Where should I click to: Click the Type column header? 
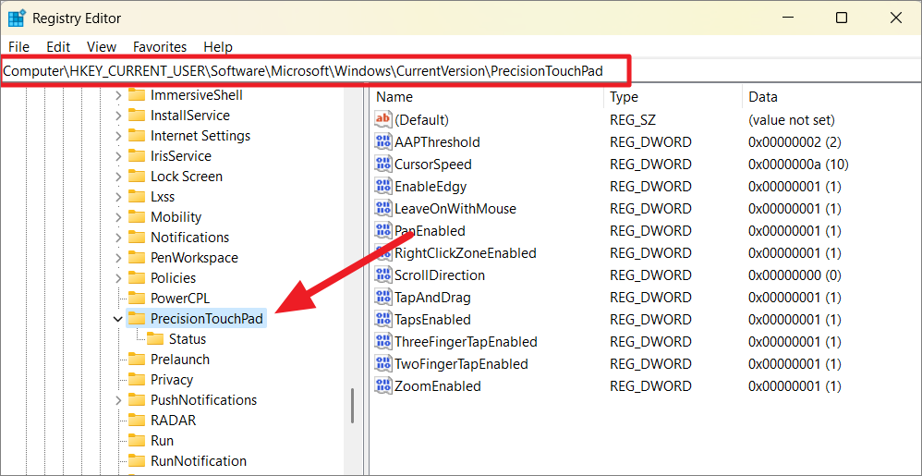click(624, 97)
